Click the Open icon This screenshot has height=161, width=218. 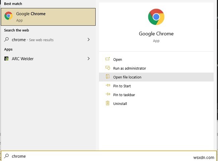click(x=108, y=59)
